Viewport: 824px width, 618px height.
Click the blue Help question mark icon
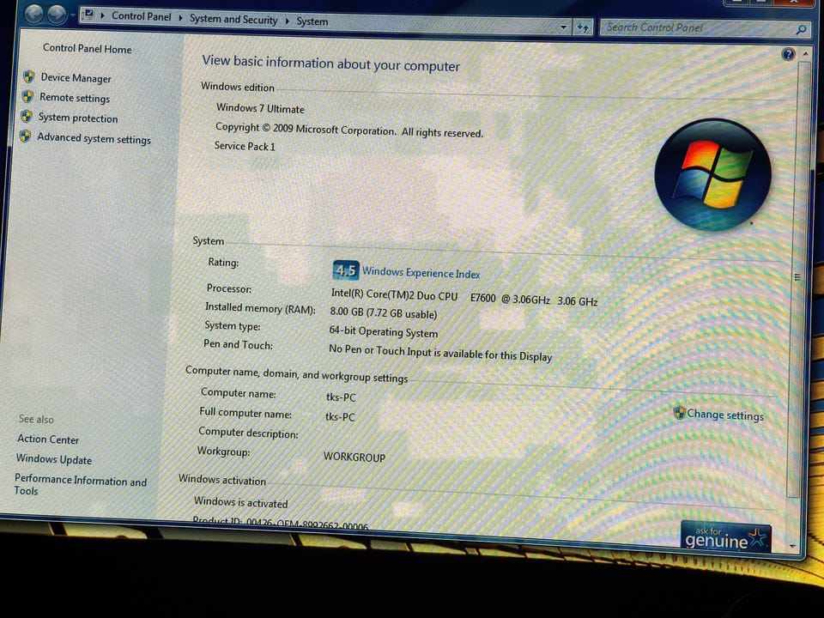pos(788,53)
